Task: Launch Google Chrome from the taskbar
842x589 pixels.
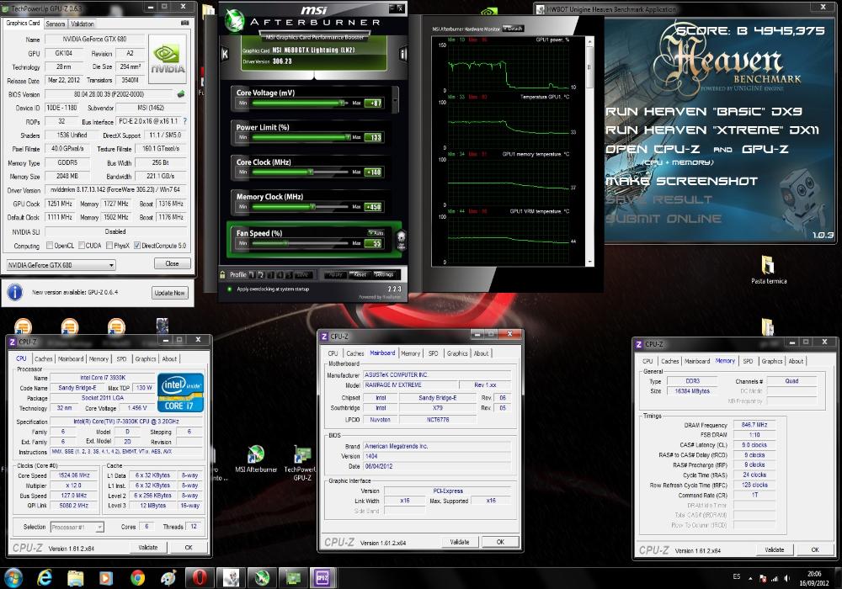Action: (137, 578)
